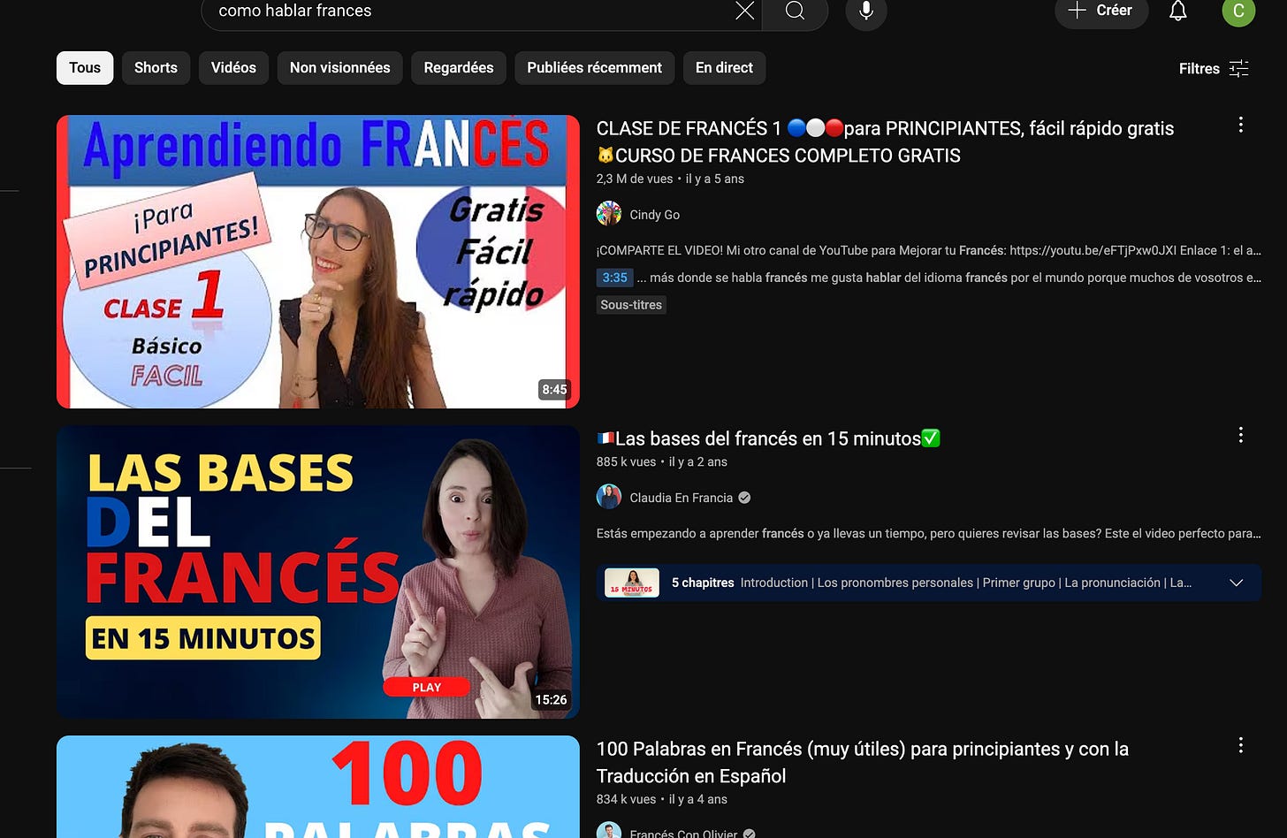The image size is (1287, 838).
Task: Click the 'Estás empezando a aprender francés' description
Action: pos(928,533)
